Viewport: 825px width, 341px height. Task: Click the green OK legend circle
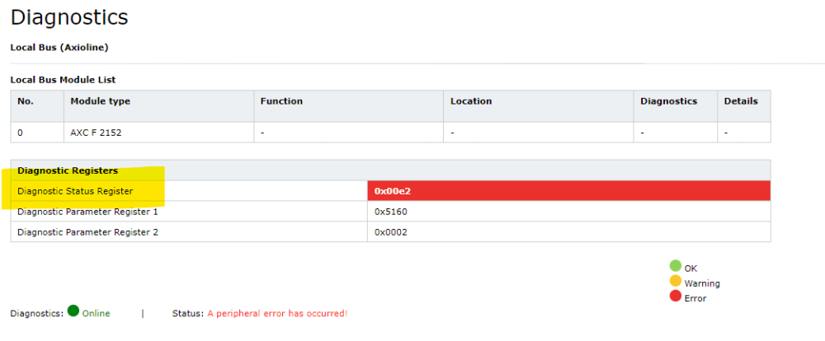[x=676, y=266]
